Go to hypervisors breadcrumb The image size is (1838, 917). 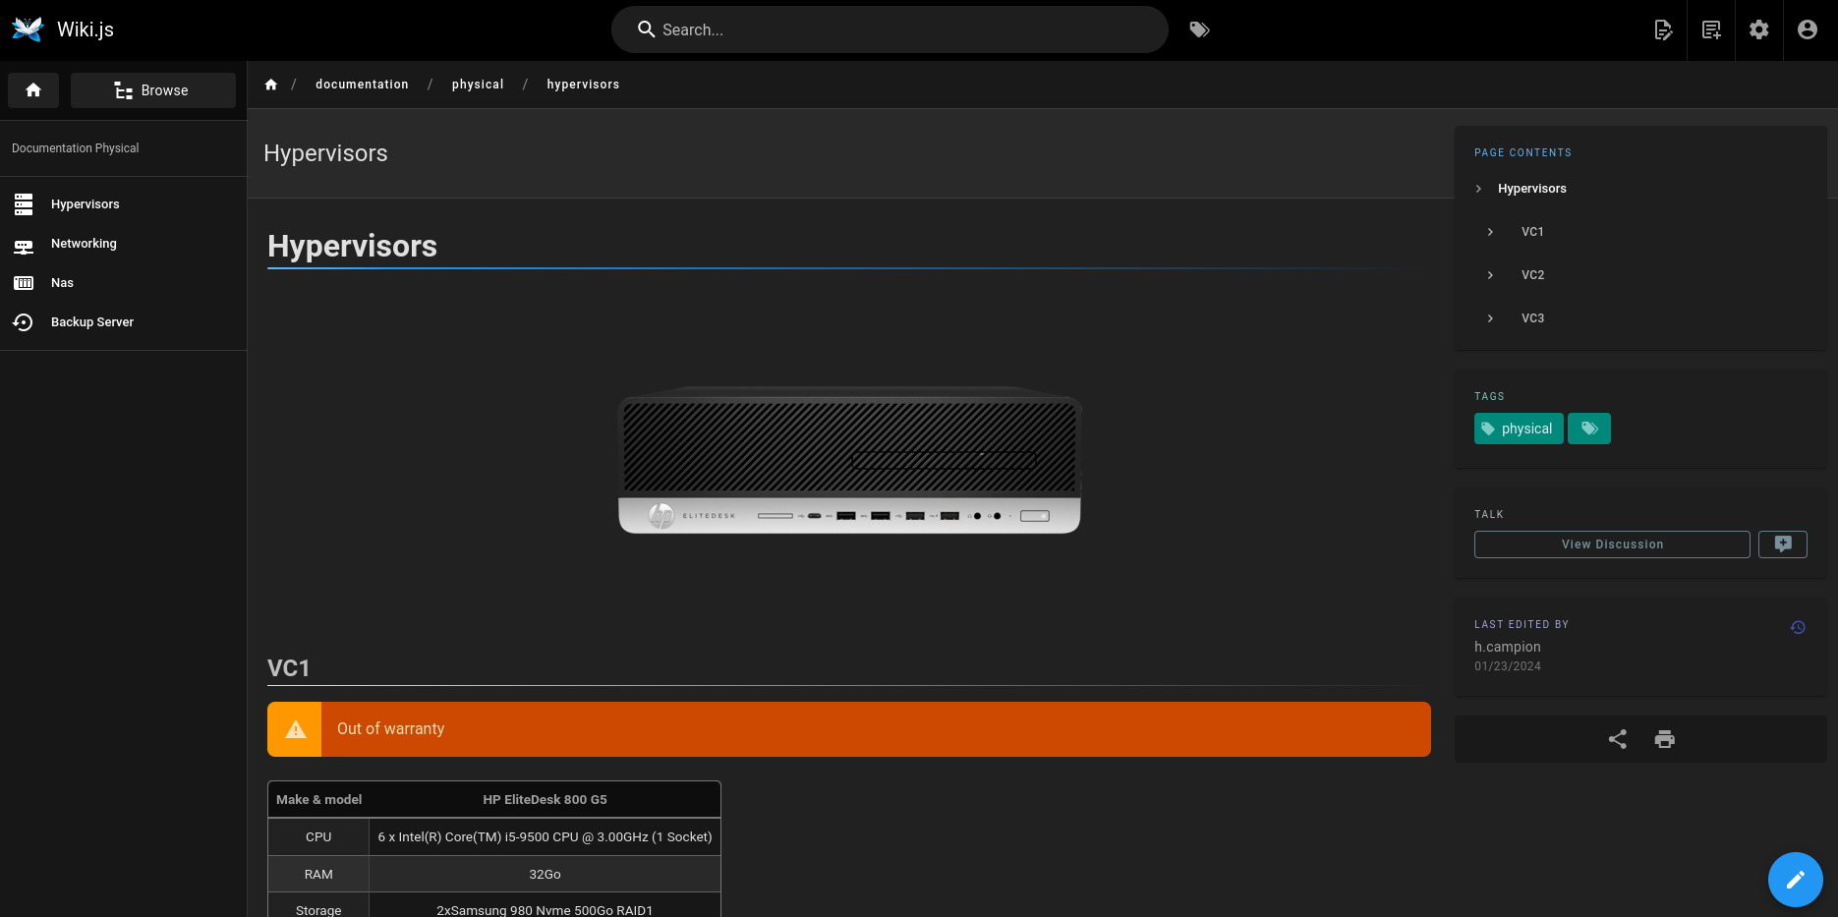[x=583, y=85]
